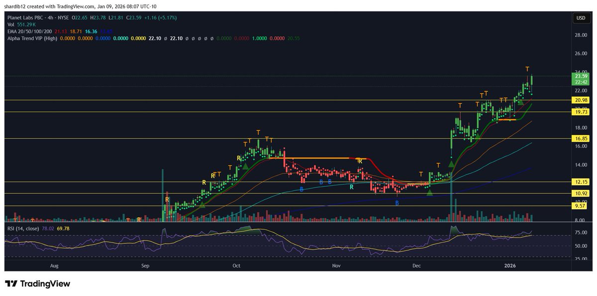Click the 14.00 price axis tick
Screen dimensions: 597x296
pos(581,165)
